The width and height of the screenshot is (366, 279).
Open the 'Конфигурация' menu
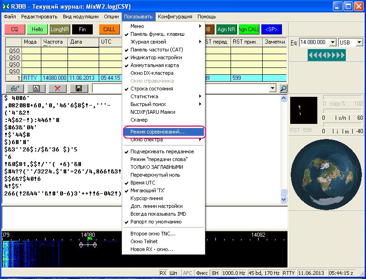(175, 17)
